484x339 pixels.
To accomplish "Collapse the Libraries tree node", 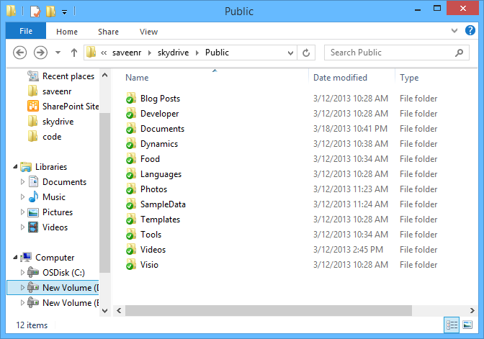I will [16, 167].
